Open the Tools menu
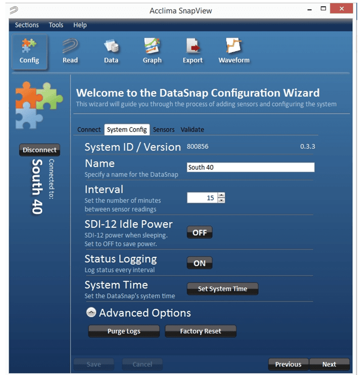The height and width of the screenshot is (375, 363). 56,25
